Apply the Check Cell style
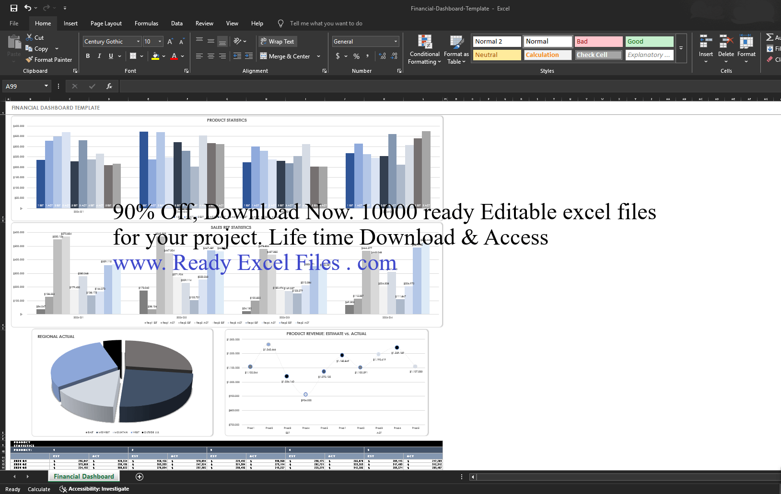Screen dimensions: 781x494 point(599,55)
